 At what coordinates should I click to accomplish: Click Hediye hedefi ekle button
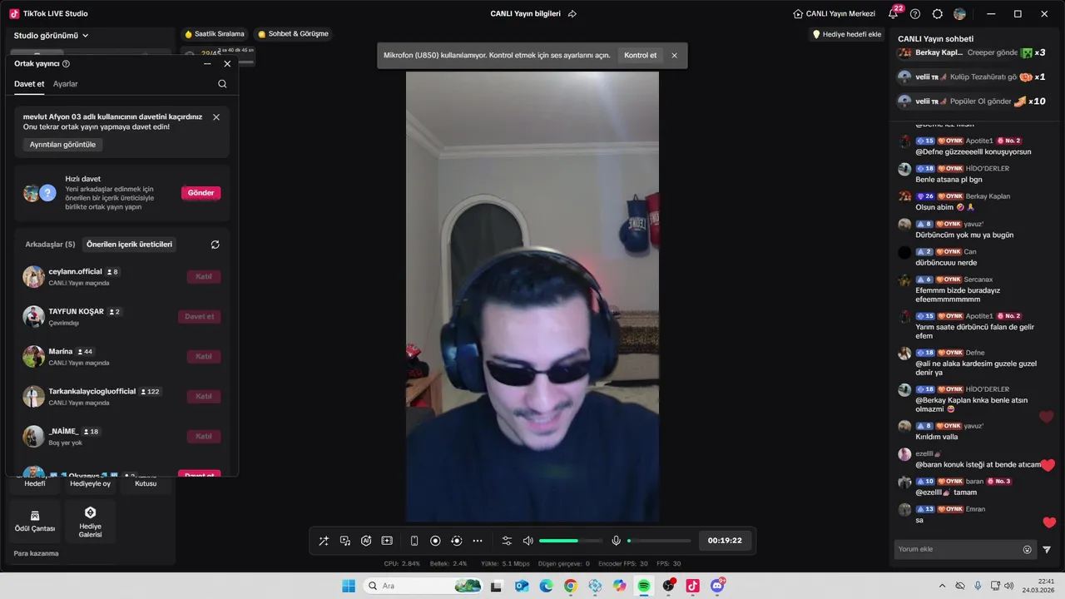[846, 34]
